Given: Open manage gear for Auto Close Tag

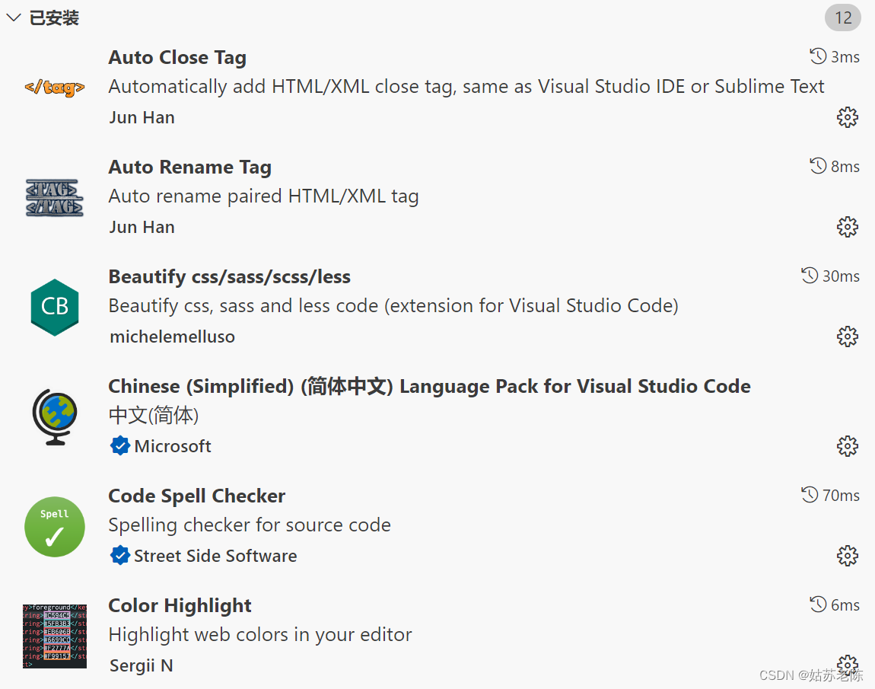Looking at the screenshot, I should pyautogui.click(x=847, y=117).
